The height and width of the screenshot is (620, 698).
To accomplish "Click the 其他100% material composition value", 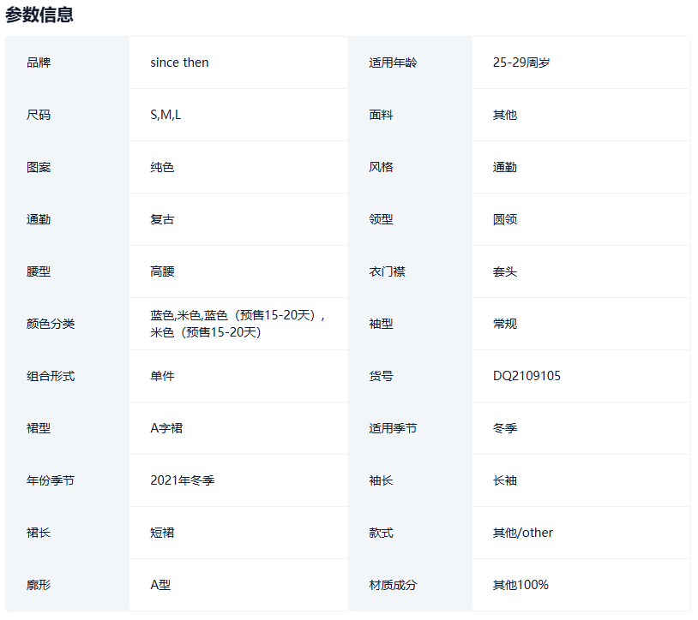I will [x=520, y=585].
